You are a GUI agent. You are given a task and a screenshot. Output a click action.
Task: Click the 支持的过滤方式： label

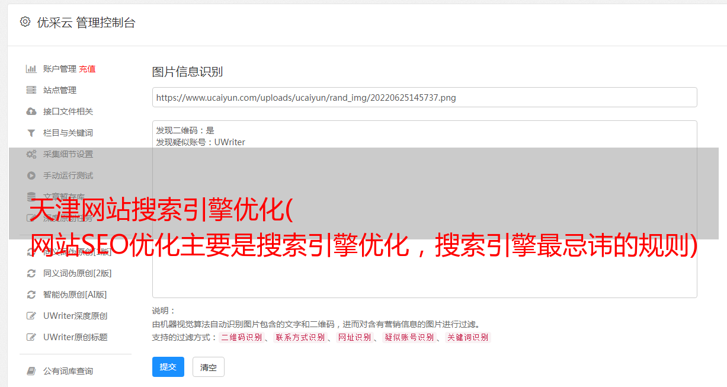point(185,337)
